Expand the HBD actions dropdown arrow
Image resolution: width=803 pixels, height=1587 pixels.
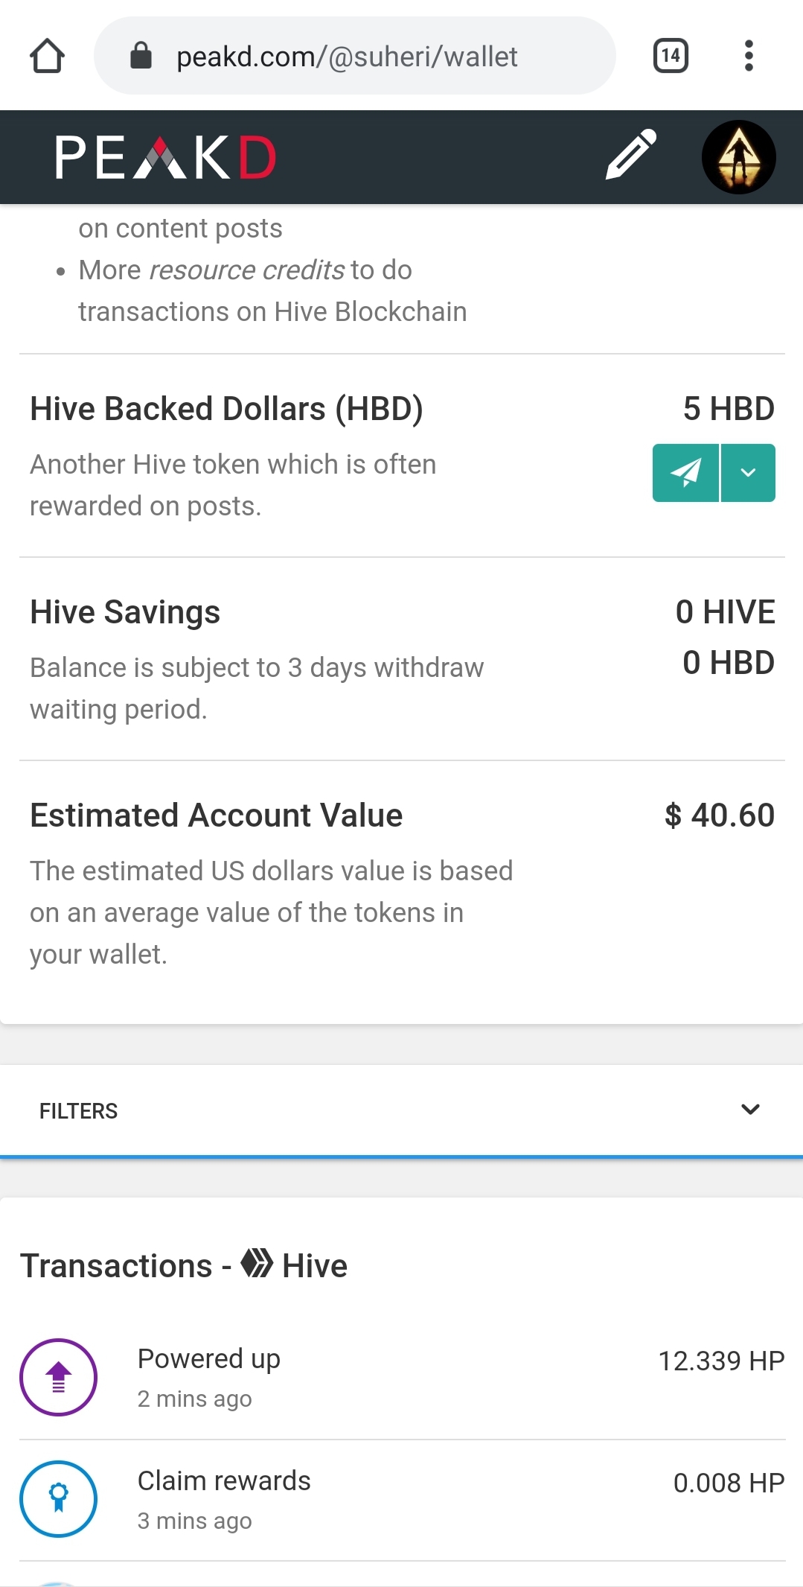(748, 473)
